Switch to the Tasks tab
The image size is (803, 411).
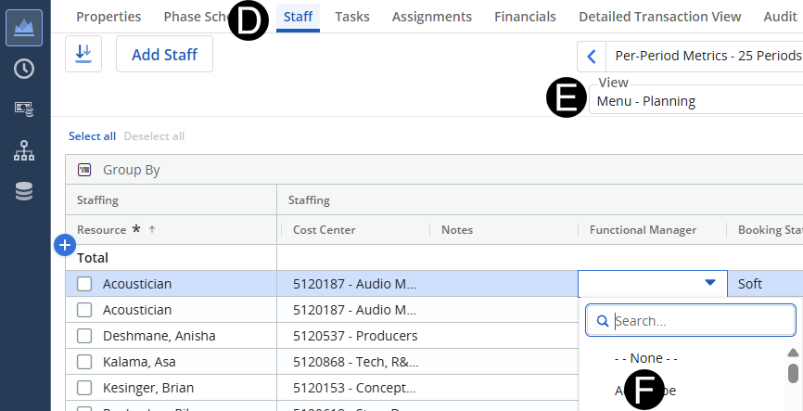[352, 17]
